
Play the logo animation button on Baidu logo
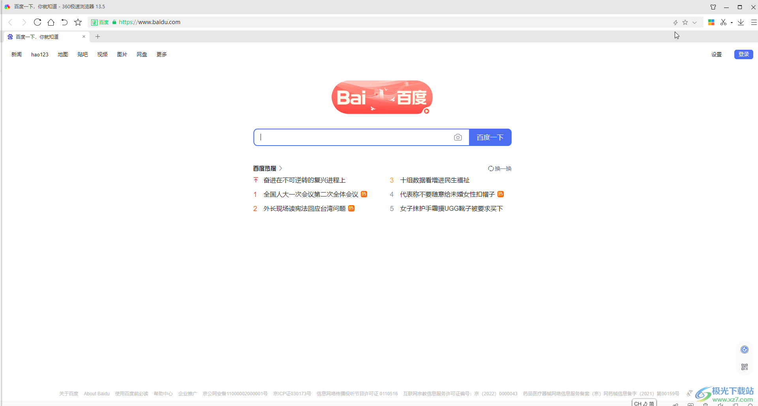426,111
